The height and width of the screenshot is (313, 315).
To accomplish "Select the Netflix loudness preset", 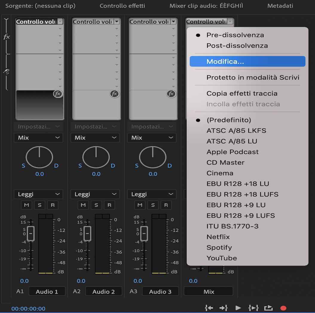I will 218,237.
